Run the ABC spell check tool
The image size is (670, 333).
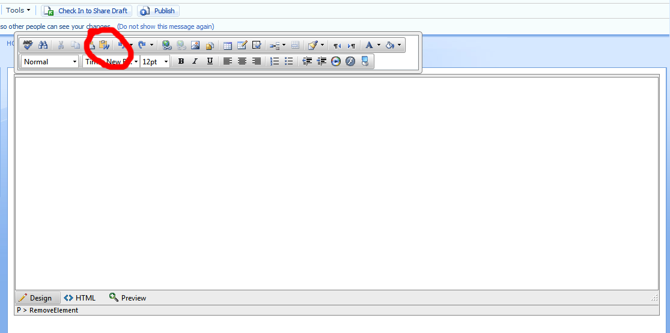(28, 45)
